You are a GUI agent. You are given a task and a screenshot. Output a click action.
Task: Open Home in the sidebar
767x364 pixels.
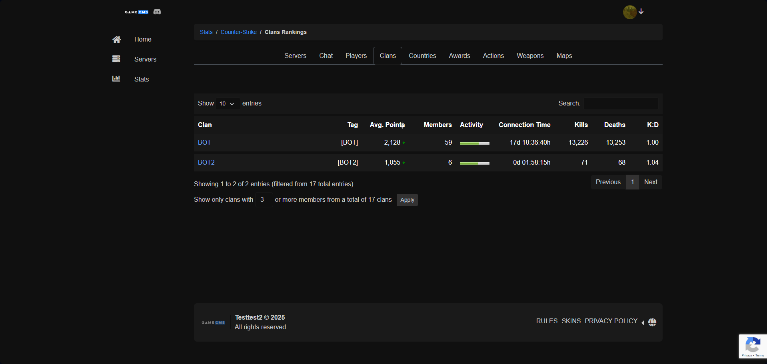coord(143,39)
